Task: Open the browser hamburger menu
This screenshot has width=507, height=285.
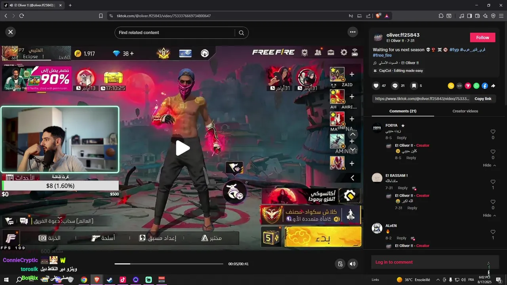Action: (501, 16)
